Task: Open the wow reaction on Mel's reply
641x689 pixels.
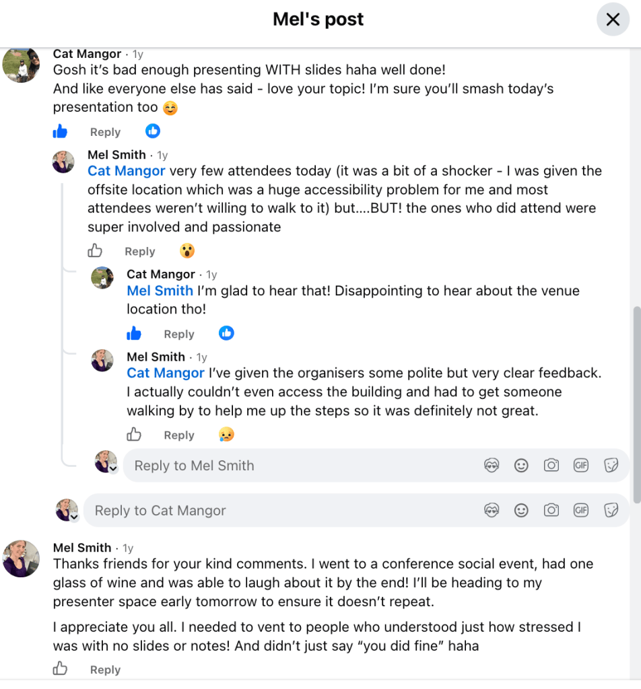Action: 187,251
